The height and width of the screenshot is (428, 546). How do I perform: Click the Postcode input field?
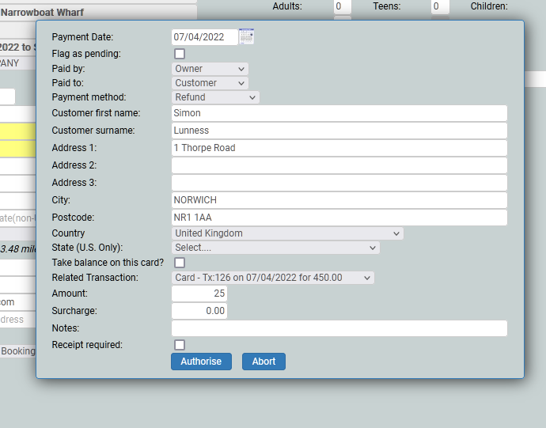coord(339,218)
